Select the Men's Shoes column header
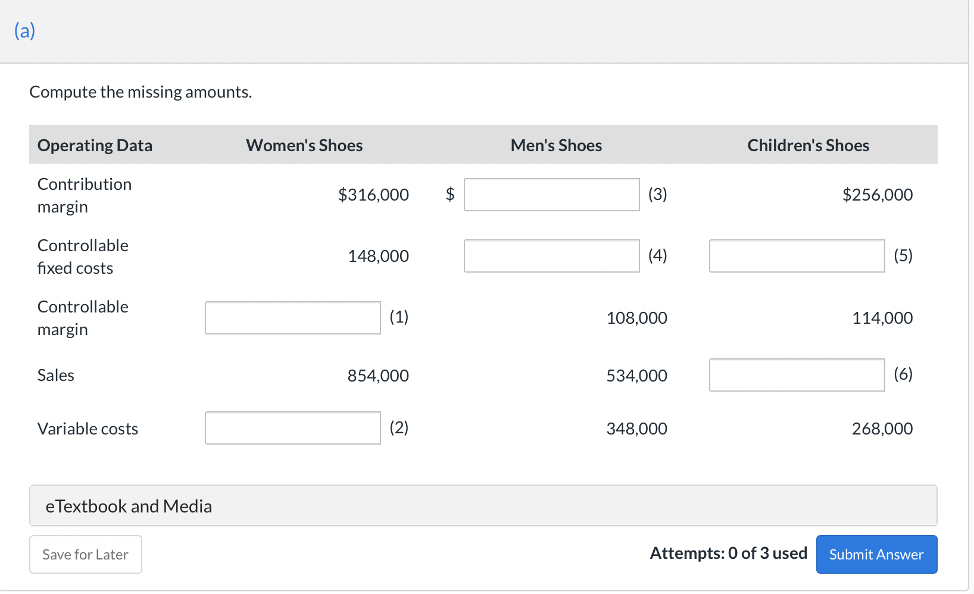This screenshot has height=594, width=974. [x=556, y=145]
